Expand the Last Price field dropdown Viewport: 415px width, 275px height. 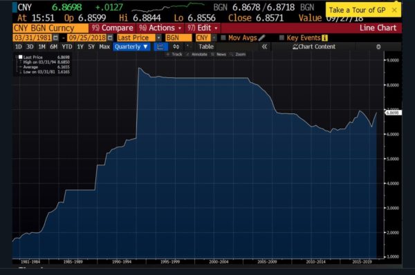158,38
